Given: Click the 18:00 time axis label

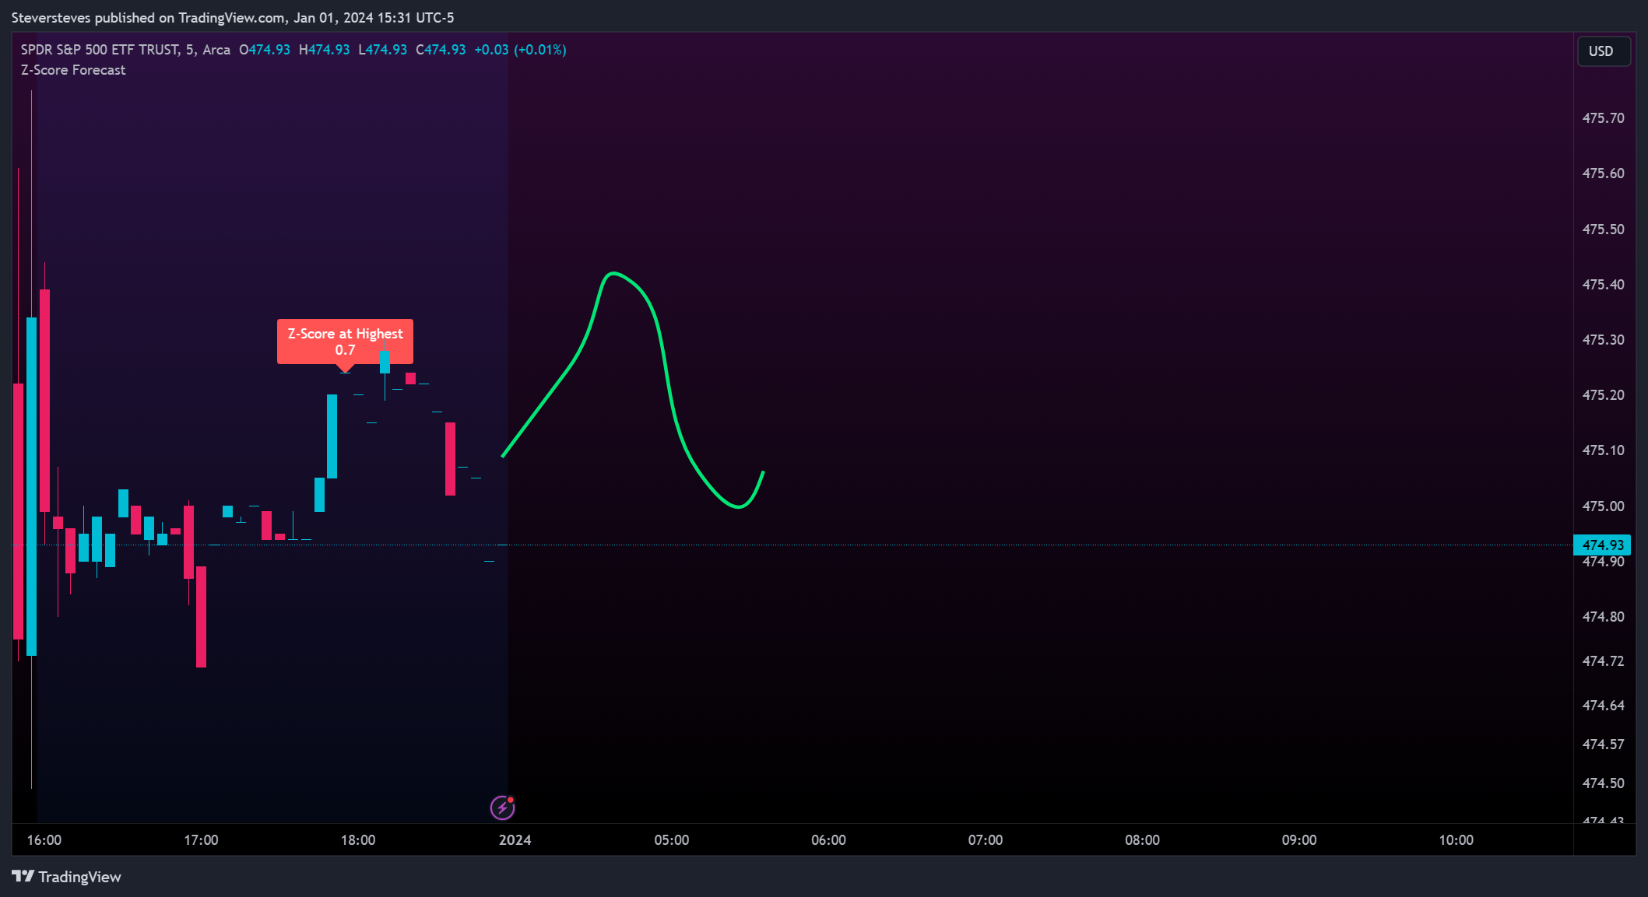Looking at the screenshot, I should (x=358, y=840).
